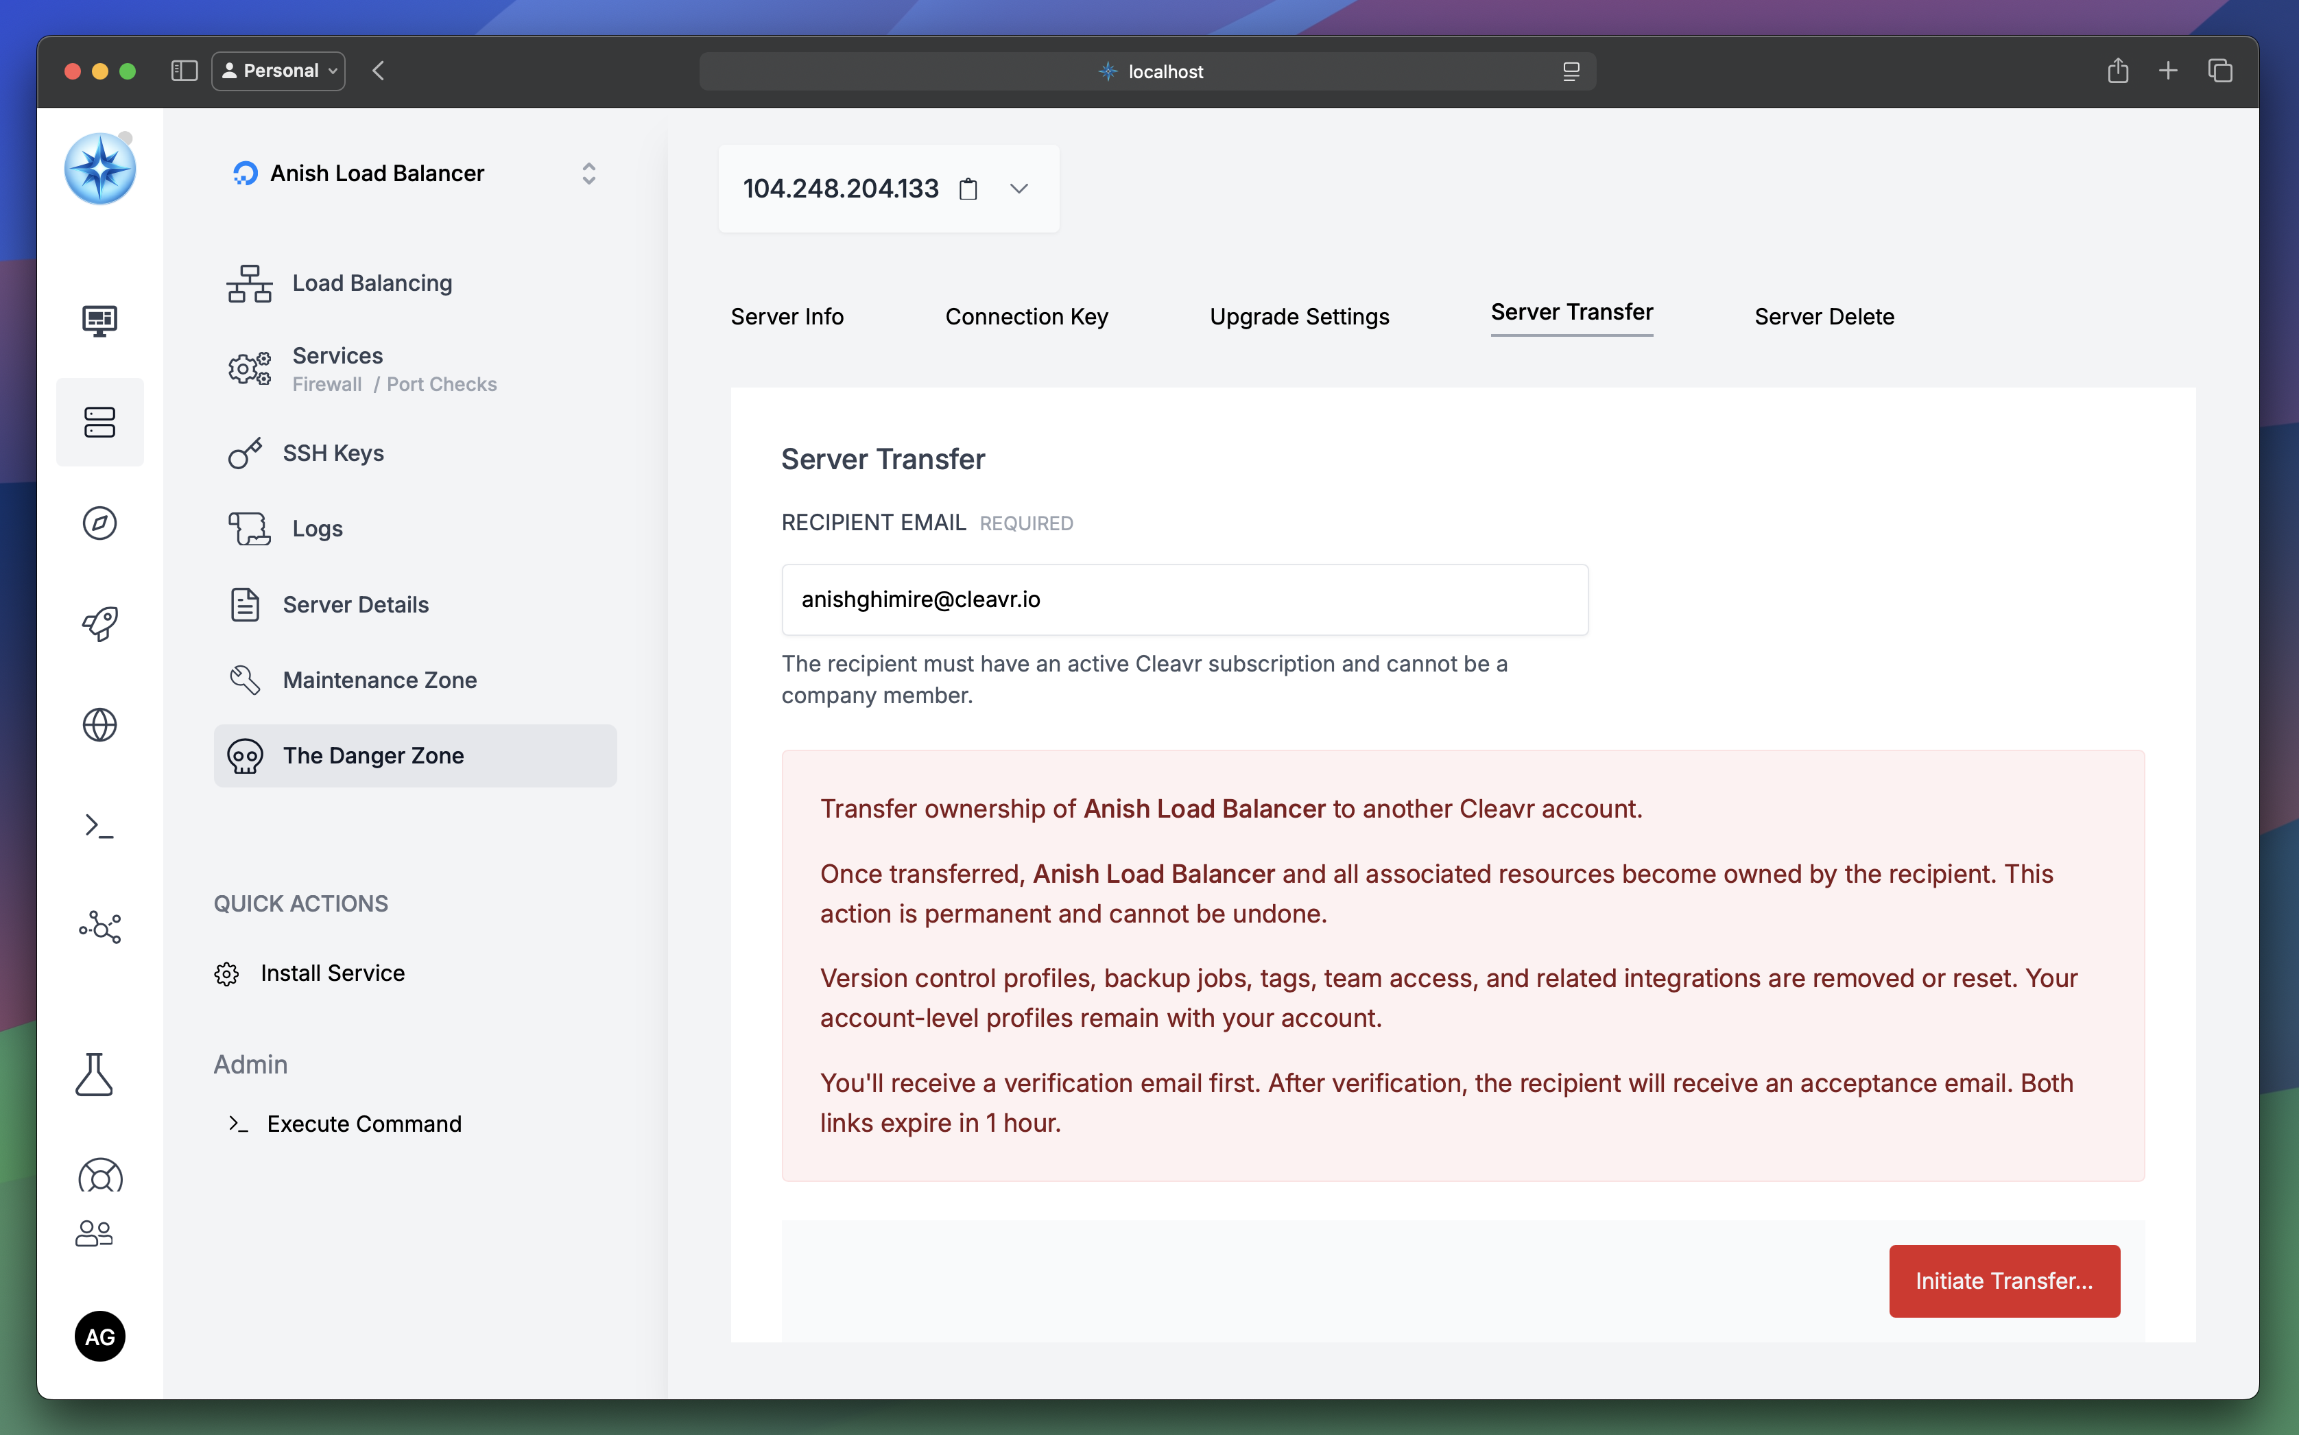
Task: Click the recipient email input field
Action: [x=1184, y=600]
